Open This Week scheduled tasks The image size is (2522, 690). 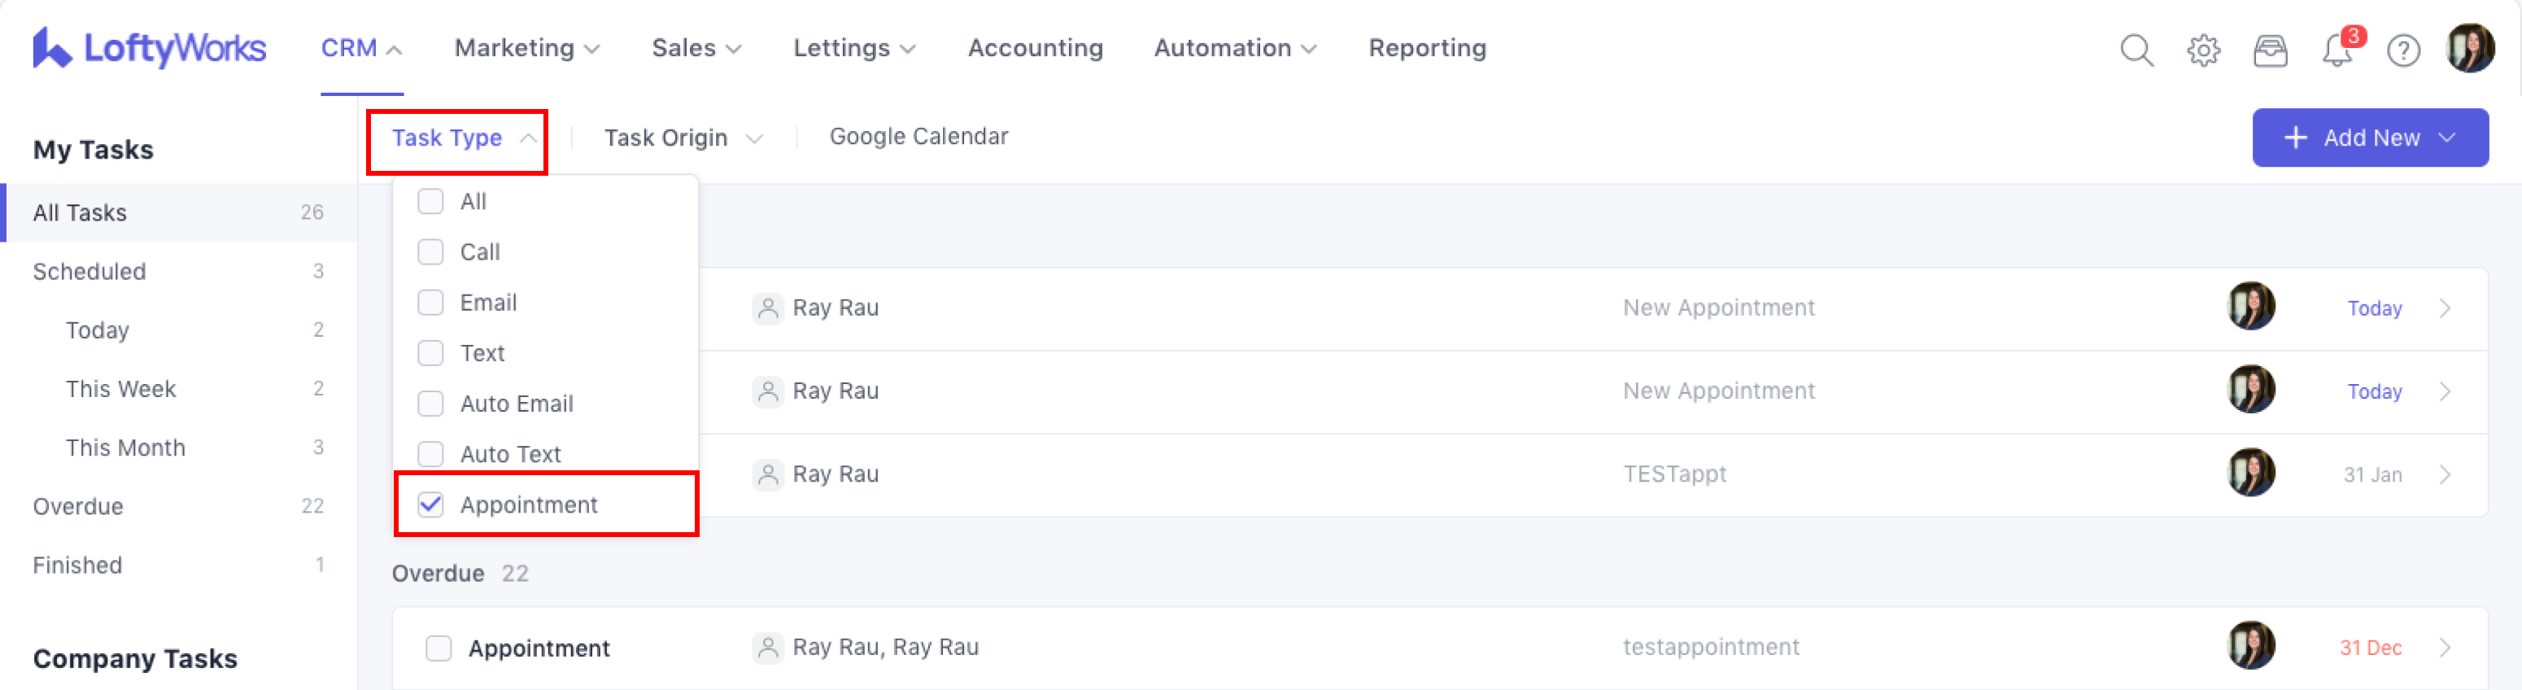pyautogui.click(x=120, y=389)
